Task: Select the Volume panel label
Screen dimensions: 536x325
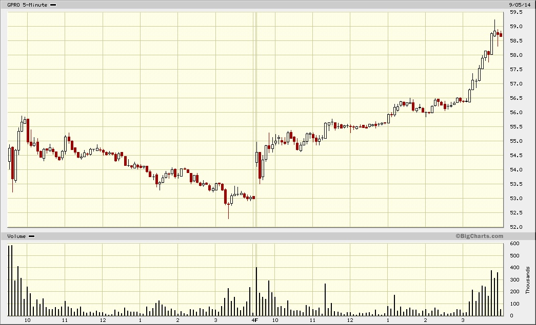Action: 16,236
